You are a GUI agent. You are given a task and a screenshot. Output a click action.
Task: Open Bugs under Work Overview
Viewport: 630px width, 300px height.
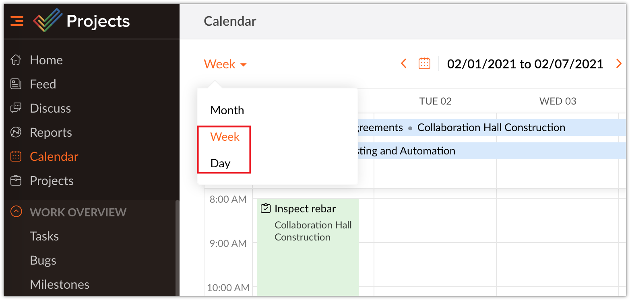click(43, 260)
